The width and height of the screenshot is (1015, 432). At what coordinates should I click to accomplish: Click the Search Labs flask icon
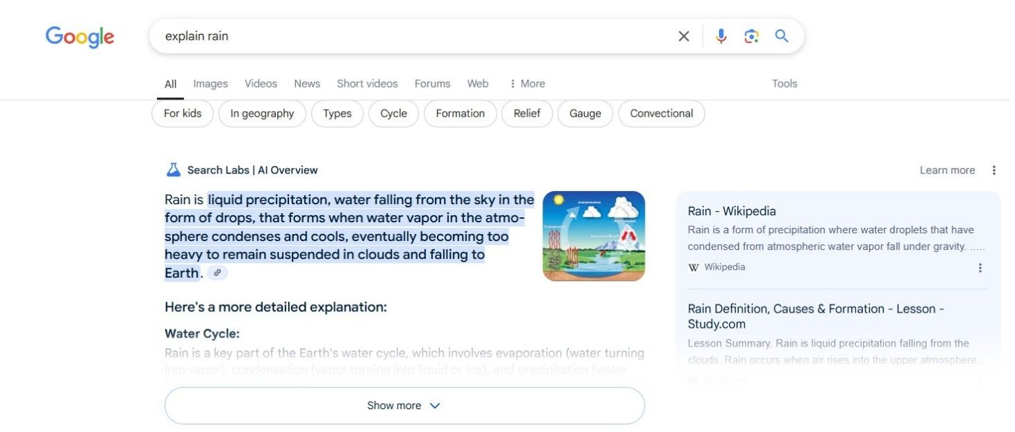click(173, 170)
